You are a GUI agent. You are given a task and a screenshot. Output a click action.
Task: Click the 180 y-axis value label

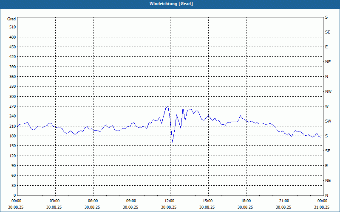(13, 136)
